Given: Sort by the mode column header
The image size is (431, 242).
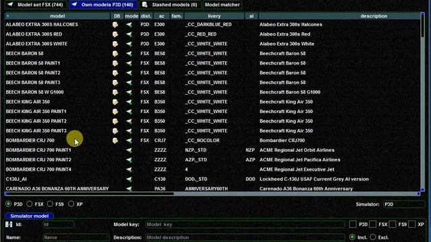Looking at the screenshot, I should coord(131,16).
